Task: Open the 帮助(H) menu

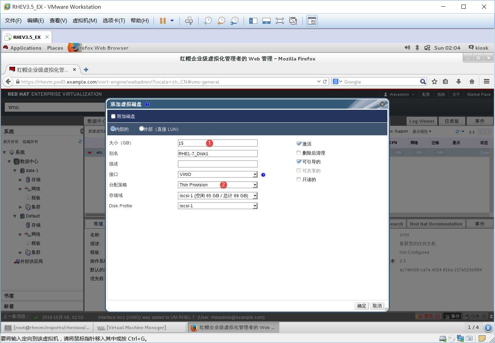Action: (x=140, y=21)
